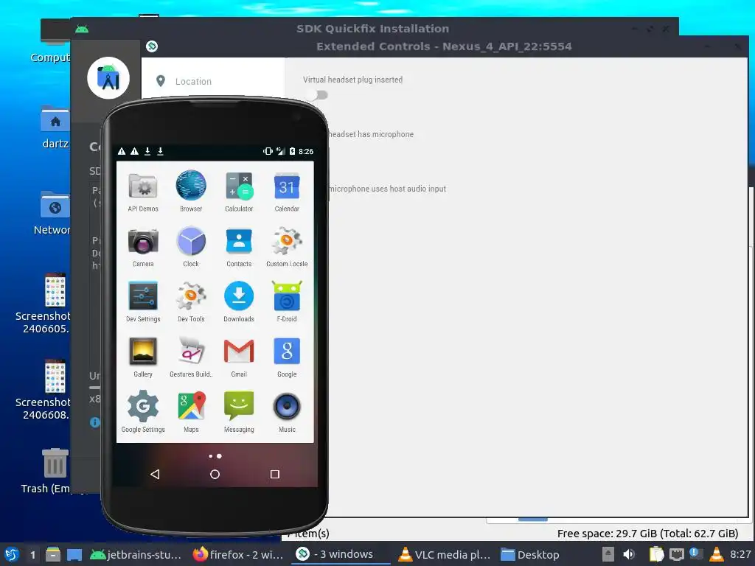Open the Google search app

[287, 357]
